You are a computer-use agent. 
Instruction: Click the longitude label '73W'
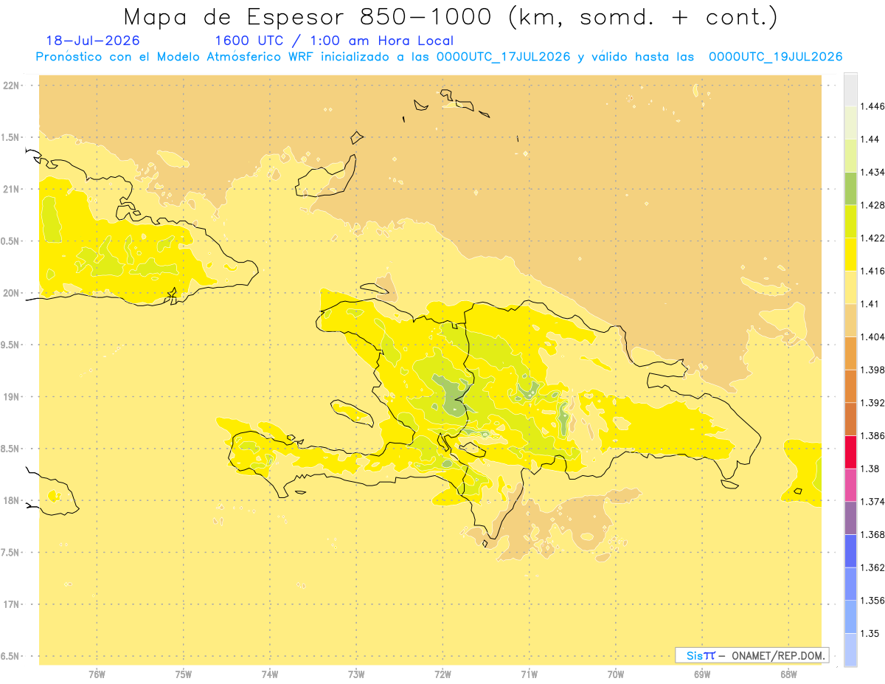(x=356, y=674)
